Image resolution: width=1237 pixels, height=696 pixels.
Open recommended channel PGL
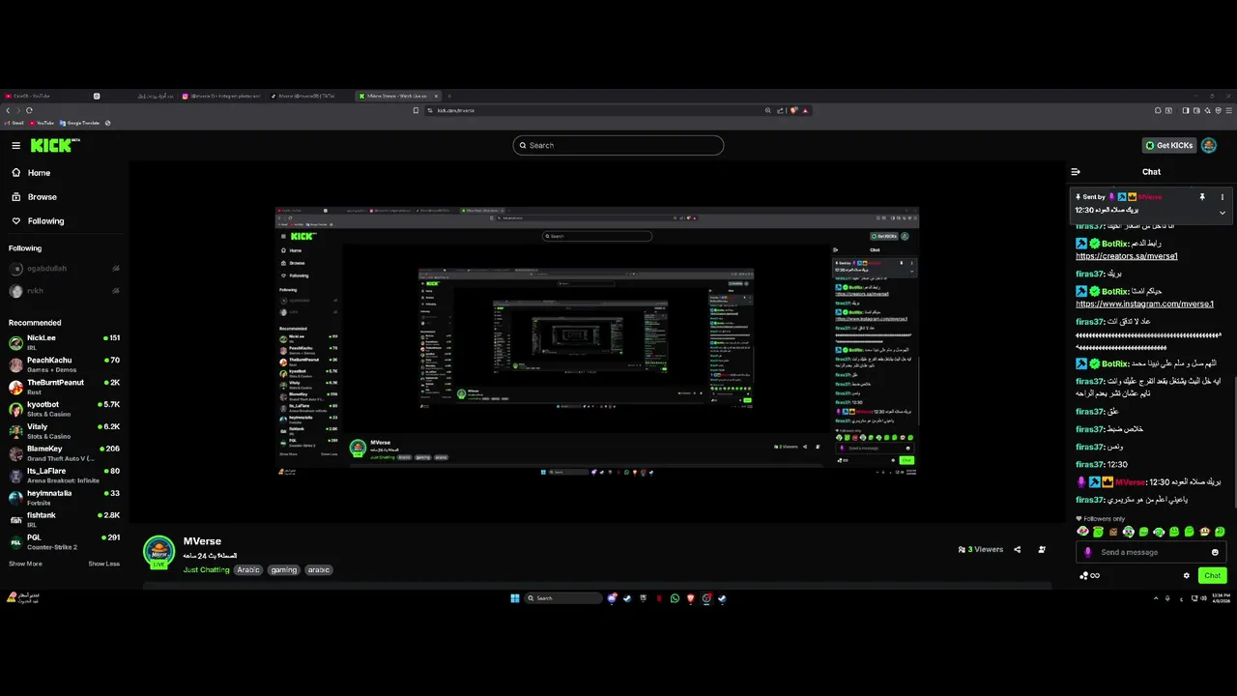(x=64, y=542)
